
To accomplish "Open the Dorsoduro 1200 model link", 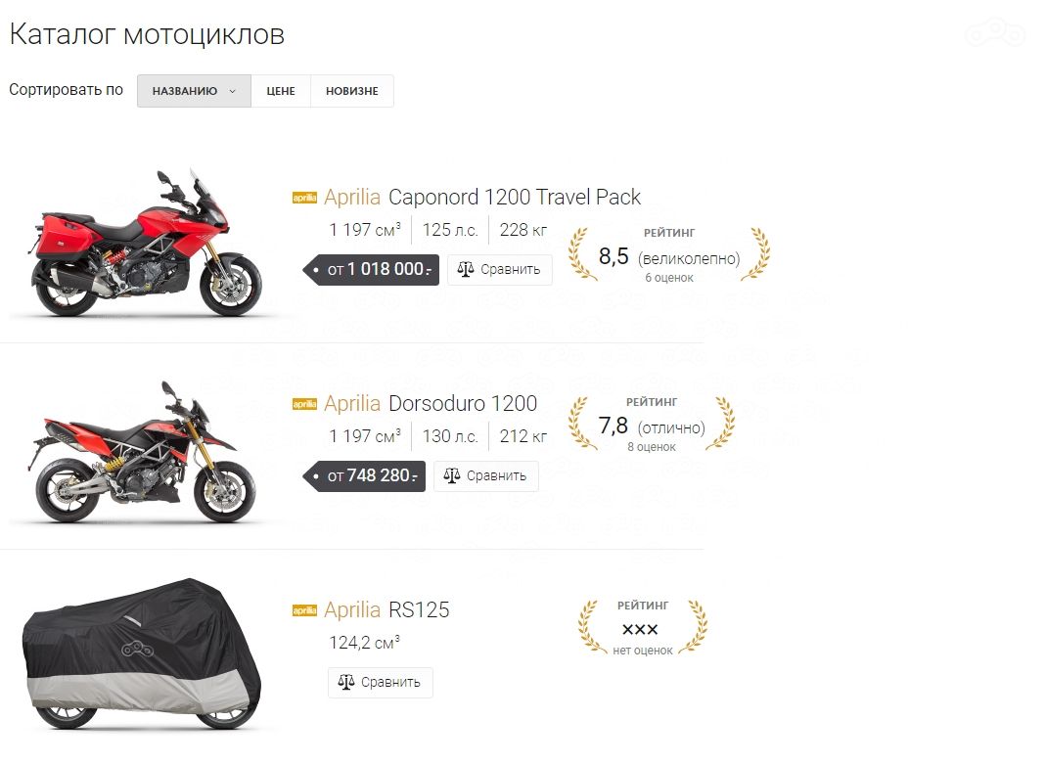I will (463, 404).
